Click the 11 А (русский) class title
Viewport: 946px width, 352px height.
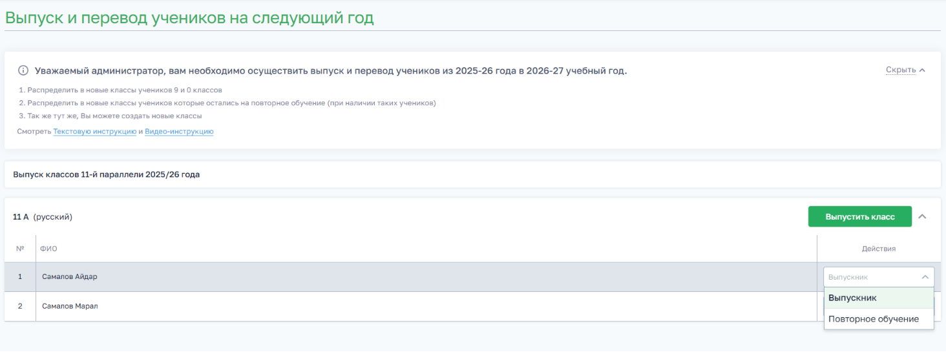coord(43,217)
